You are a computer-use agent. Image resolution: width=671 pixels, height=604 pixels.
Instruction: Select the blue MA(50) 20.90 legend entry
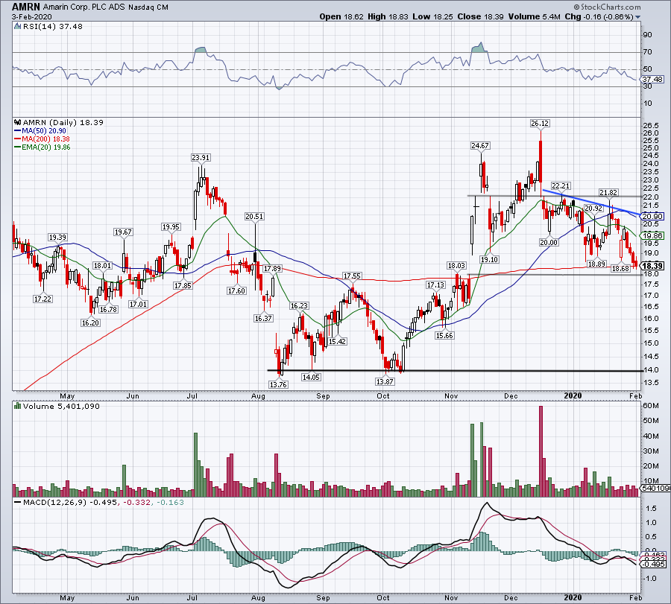pyautogui.click(x=40, y=131)
